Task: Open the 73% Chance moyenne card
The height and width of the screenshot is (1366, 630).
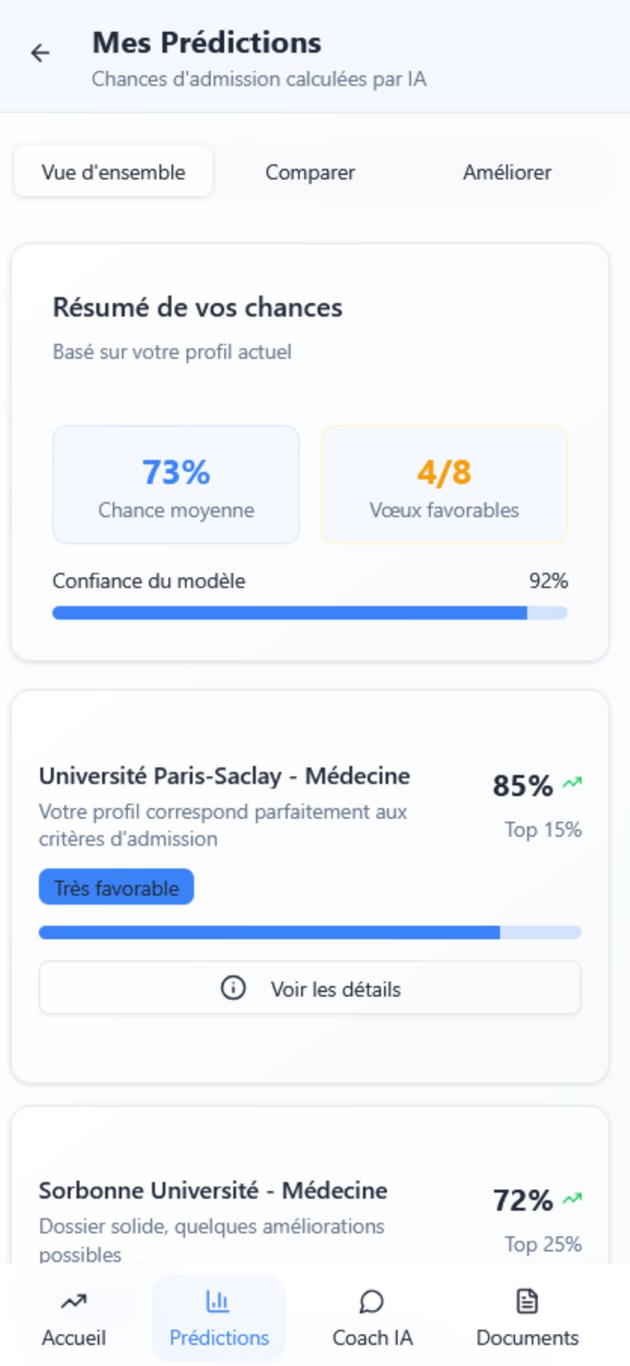Action: [x=176, y=484]
